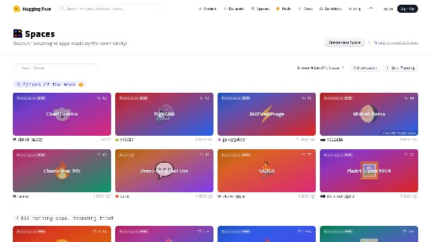Click the gokaygokay avatar under 360PanoImage
Viewport: 431px width, 242px height.
point(219,140)
